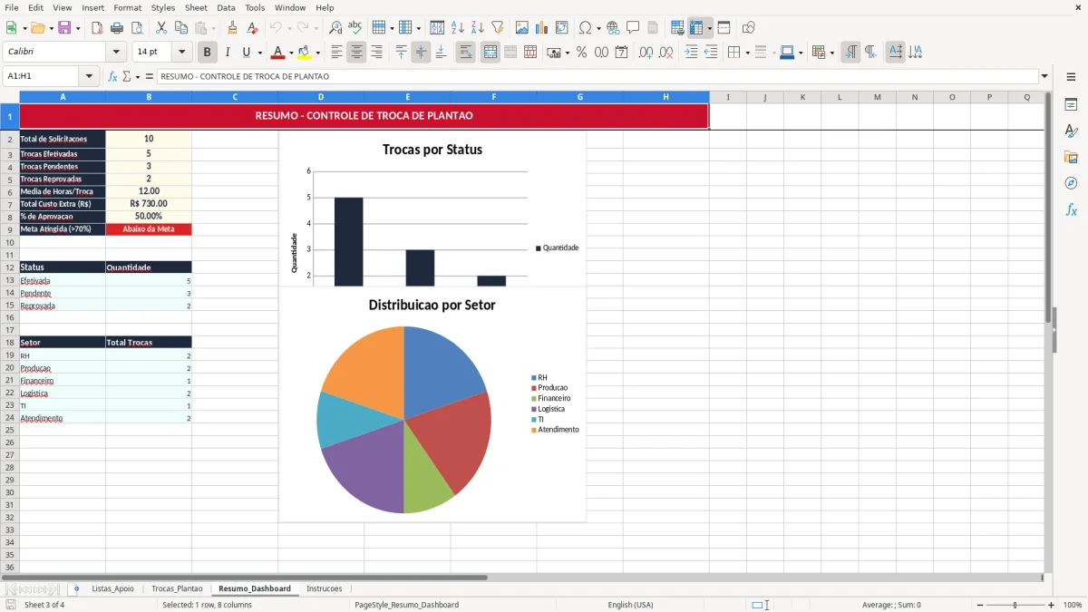Open Find & Replace

point(335,27)
